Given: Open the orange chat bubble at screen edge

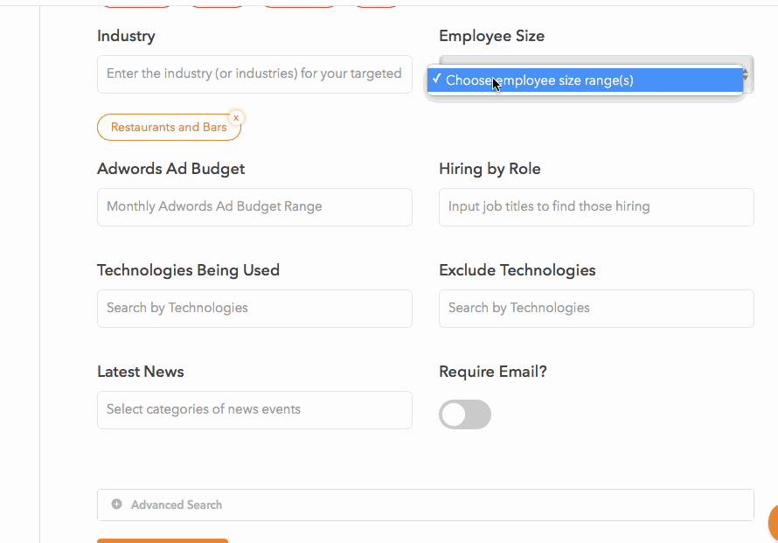Looking at the screenshot, I should pyautogui.click(x=773, y=523).
